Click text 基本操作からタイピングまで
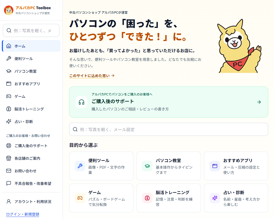Viewport: 274px width, 219px height. (174, 170)
